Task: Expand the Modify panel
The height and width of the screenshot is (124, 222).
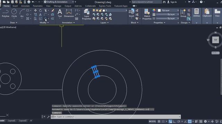Action: tap(44, 23)
